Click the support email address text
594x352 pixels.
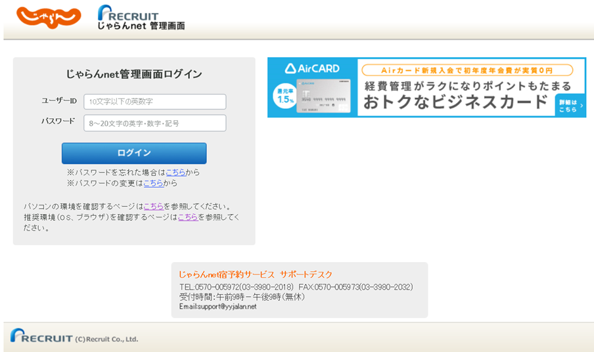click(x=218, y=307)
